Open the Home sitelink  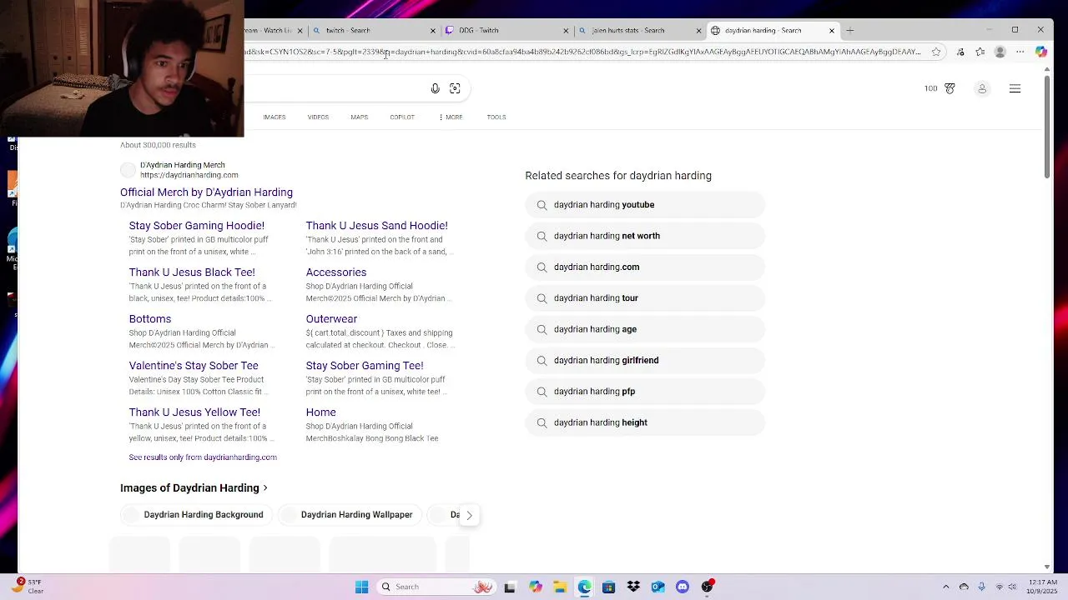tap(320, 412)
